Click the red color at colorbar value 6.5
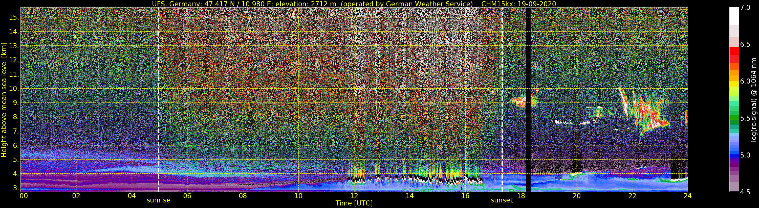The width and height of the screenshot is (759, 208). [x=734, y=50]
